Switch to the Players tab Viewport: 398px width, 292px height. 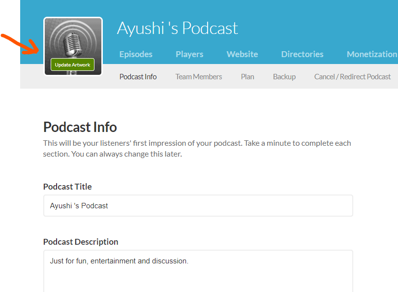[189, 54]
